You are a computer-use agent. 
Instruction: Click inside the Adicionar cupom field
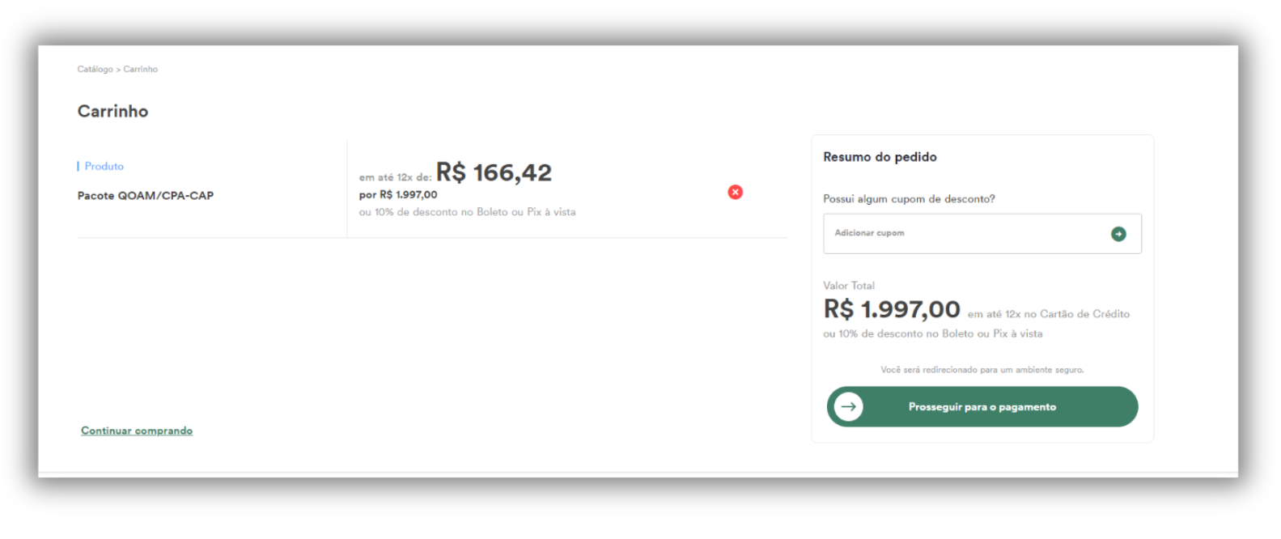982,234
